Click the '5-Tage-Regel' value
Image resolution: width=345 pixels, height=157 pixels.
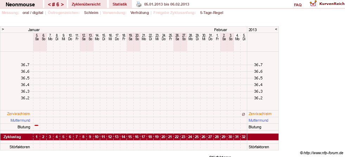pyautogui.click(x=212, y=13)
